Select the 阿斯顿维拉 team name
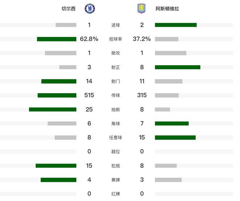 (x=167, y=9)
